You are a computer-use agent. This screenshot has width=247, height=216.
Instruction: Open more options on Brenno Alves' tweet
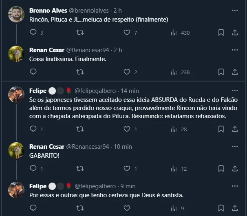tap(235, 10)
